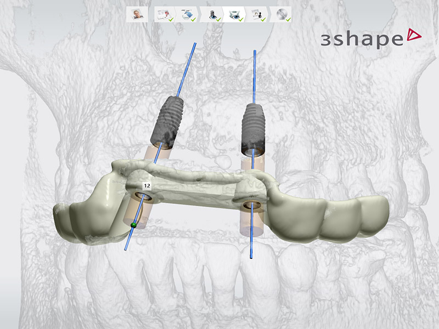Viewport: 439px width, 329px height.
Task: Click the CD export step icon
Action: tap(282, 14)
